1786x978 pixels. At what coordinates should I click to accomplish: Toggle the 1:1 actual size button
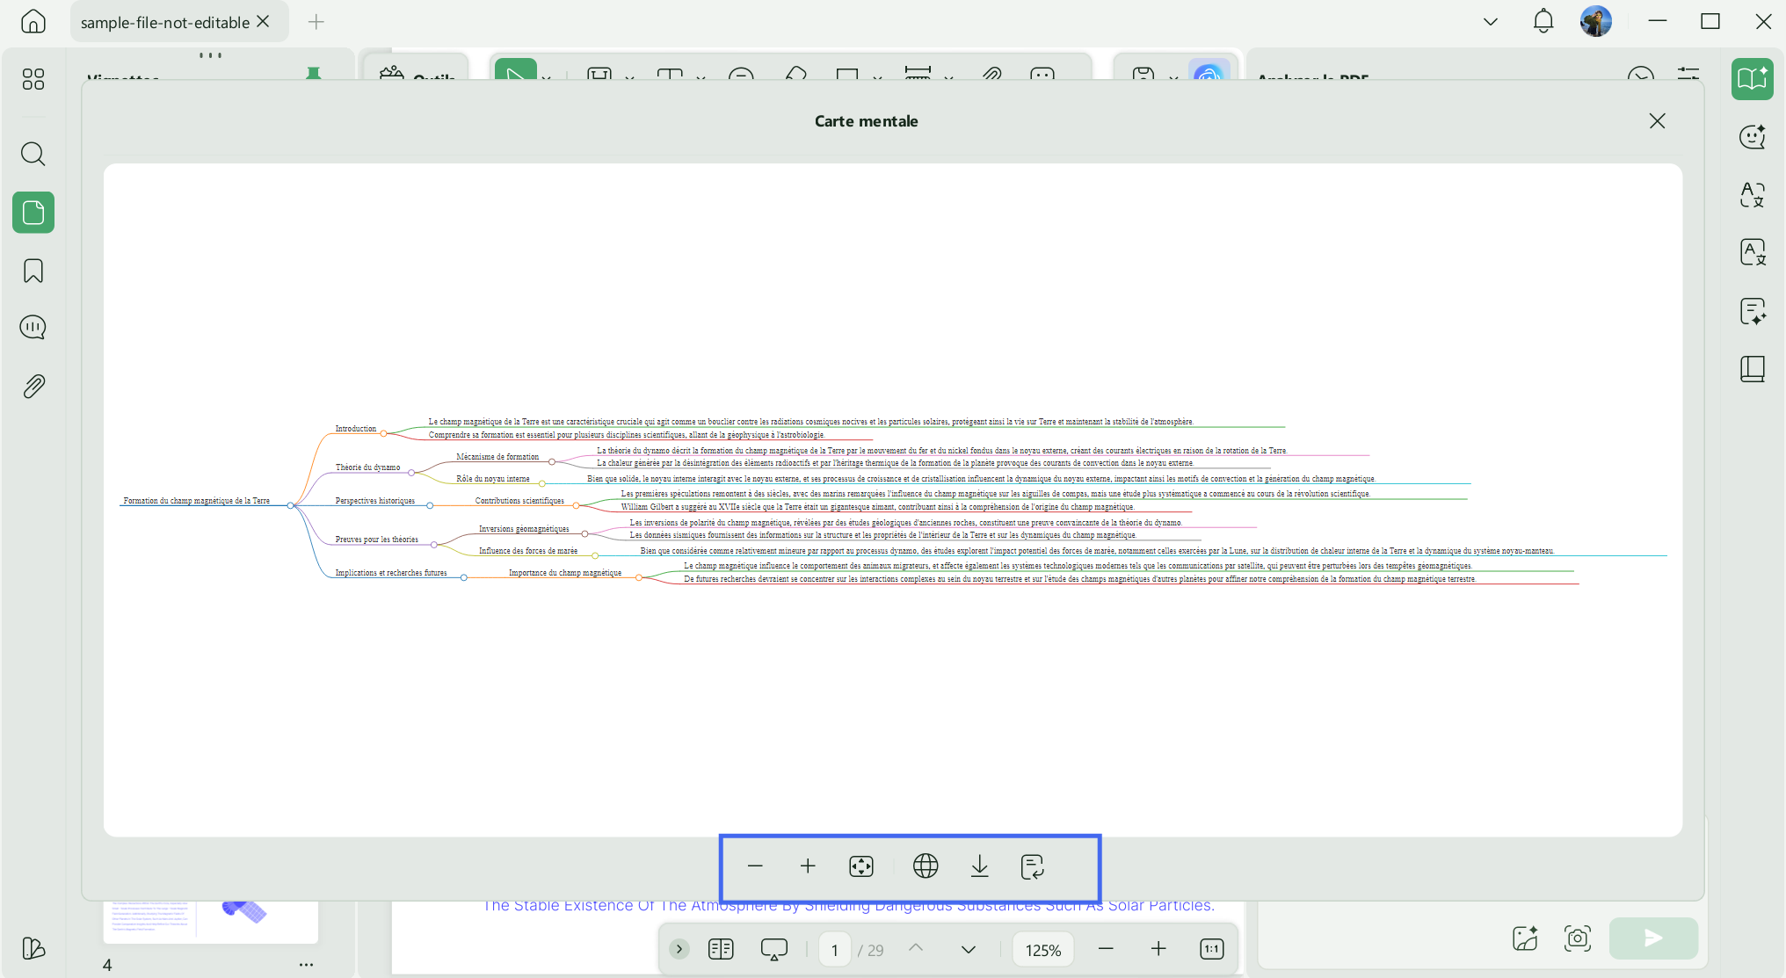(x=1212, y=949)
